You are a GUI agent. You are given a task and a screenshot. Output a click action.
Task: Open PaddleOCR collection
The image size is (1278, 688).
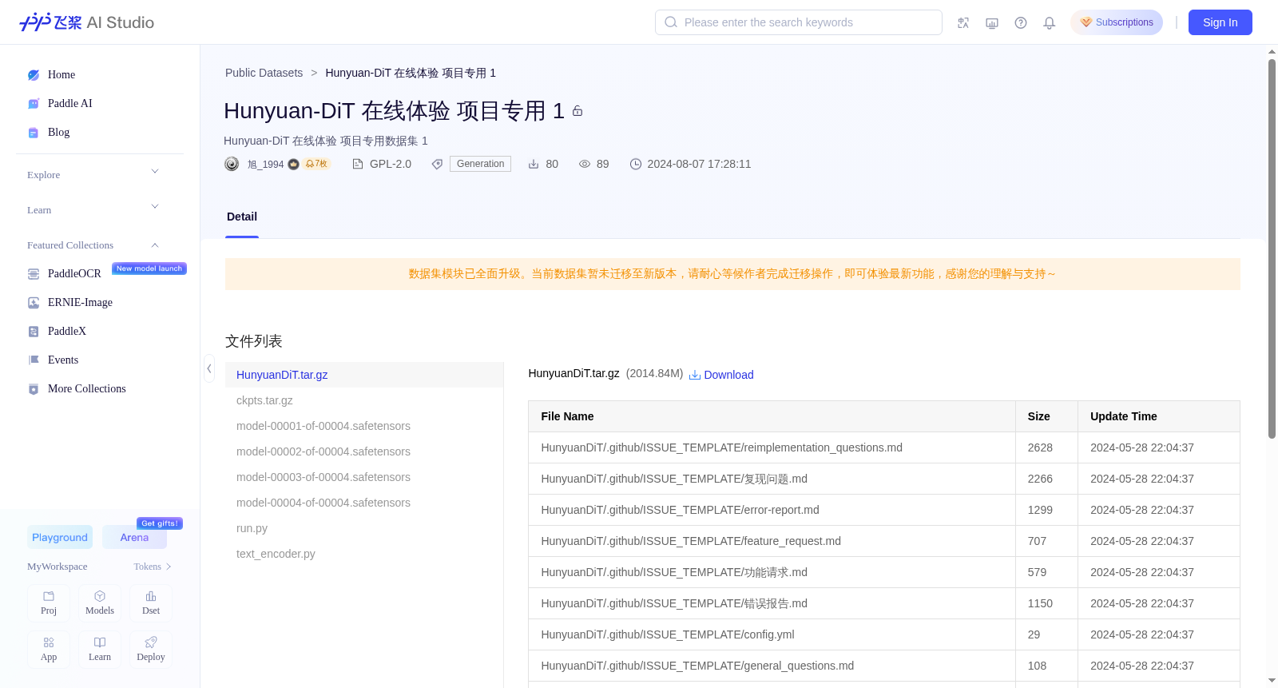[74, 274]
